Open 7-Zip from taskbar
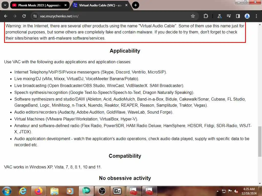Screen dimensions: 262x196 pos(117,191)
